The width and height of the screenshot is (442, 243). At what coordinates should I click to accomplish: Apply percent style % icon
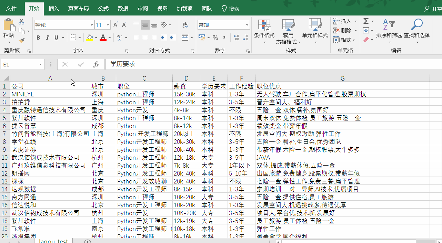pyautogui.click(x=215, y=38)
